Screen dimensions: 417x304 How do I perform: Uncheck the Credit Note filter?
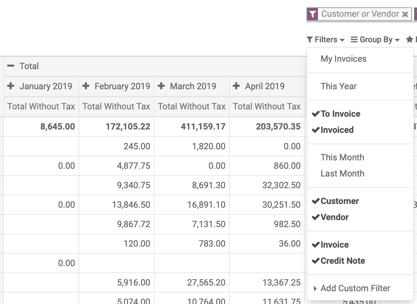pos(360,261)
